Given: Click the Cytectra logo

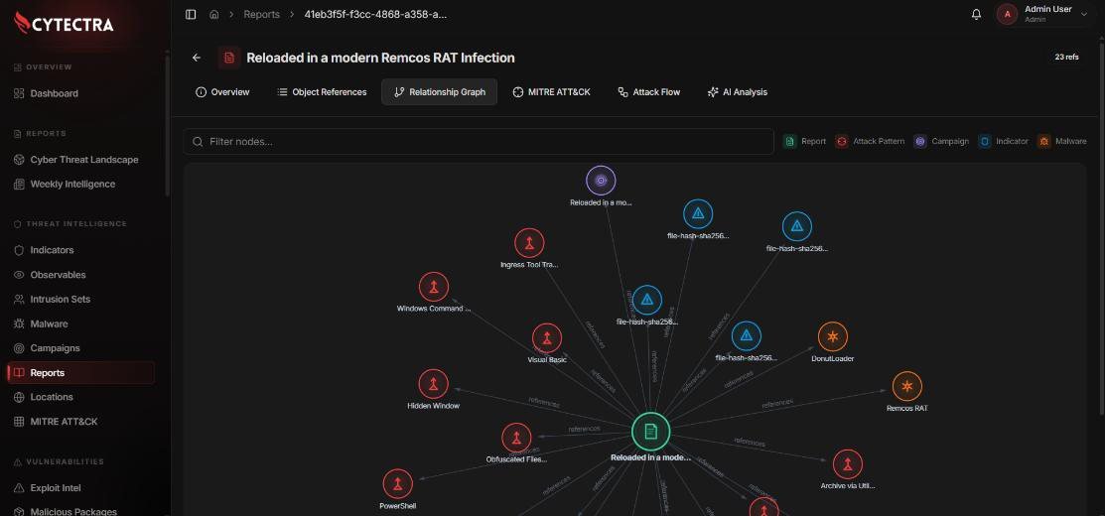Looking at the screenshot, I should point(65,23).
